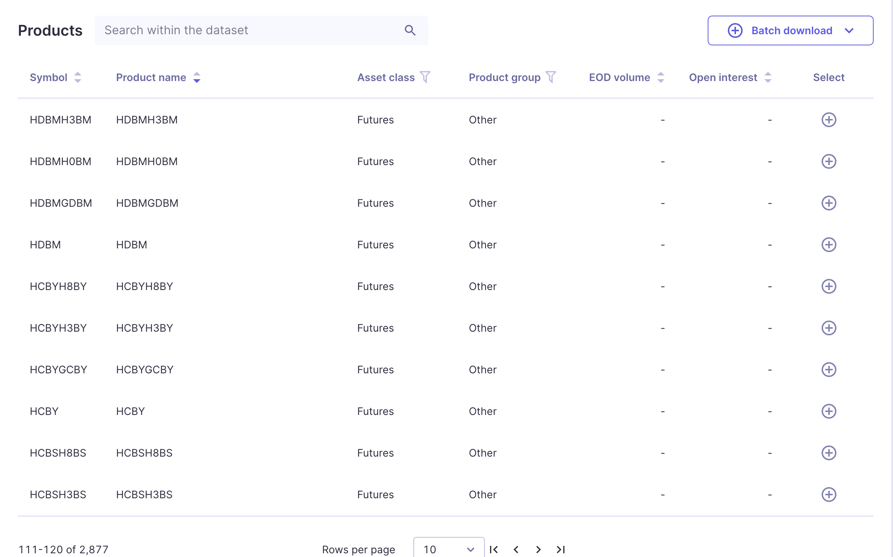Jump to the last page

(x=561, y=549)
